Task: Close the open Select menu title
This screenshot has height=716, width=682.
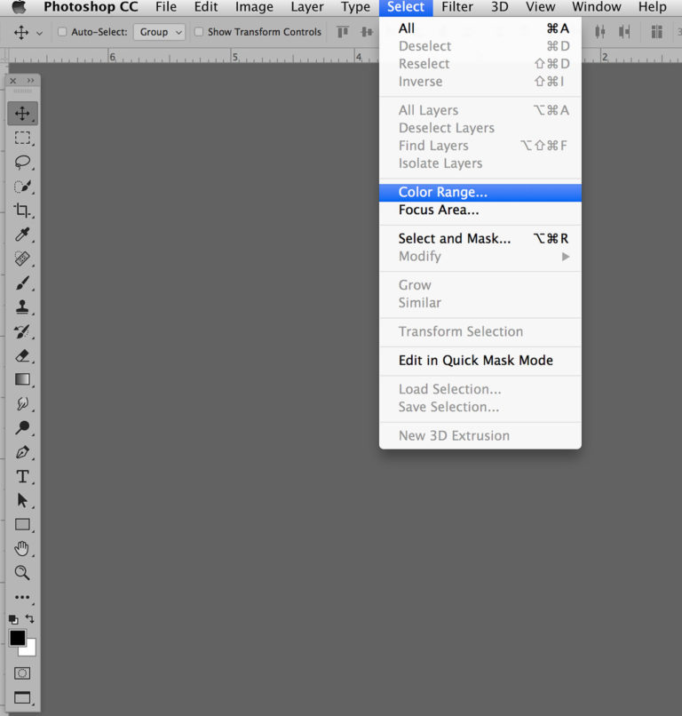Action: point(406,7)
